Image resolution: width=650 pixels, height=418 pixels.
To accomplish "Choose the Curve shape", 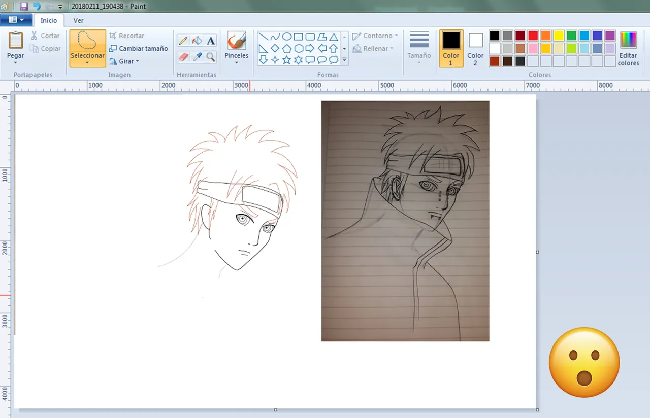I will click(275, 37).
